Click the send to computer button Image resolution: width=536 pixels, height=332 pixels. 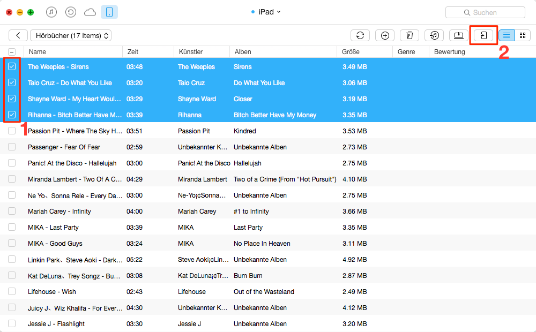(x=459, y=35)
